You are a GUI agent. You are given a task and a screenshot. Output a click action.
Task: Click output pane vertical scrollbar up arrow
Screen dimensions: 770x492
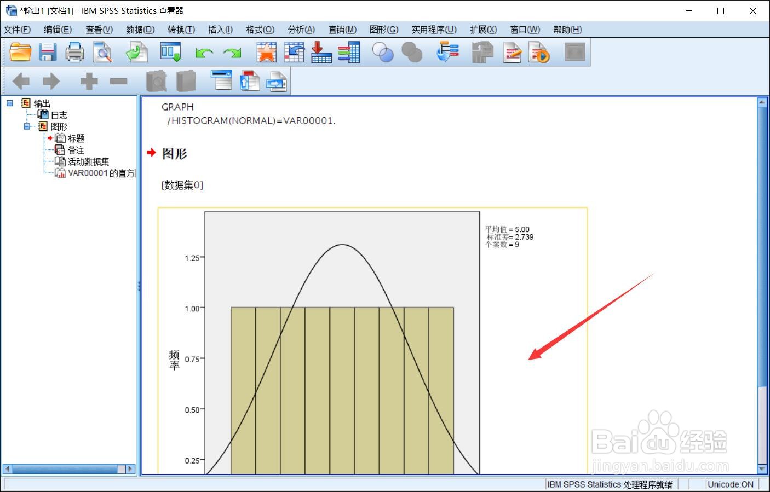[762, 102]
